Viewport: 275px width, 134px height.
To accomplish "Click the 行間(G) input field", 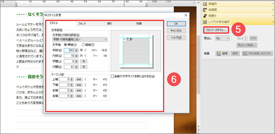I will click(69, 67).
